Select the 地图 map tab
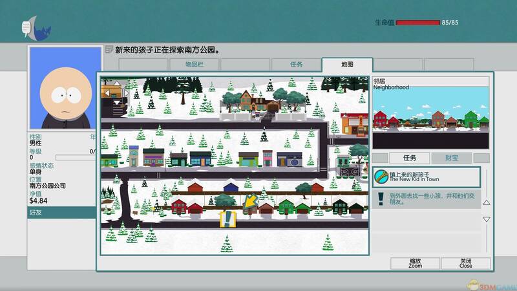 point(347,65)
